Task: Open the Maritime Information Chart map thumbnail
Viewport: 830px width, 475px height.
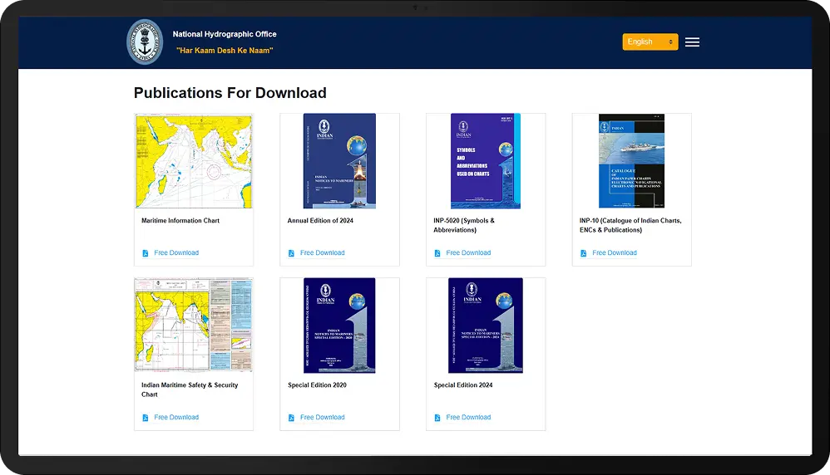Action: point(194,161)
